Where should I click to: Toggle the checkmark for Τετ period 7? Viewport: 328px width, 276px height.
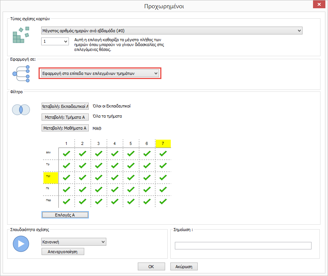click(x=163, y=177)
